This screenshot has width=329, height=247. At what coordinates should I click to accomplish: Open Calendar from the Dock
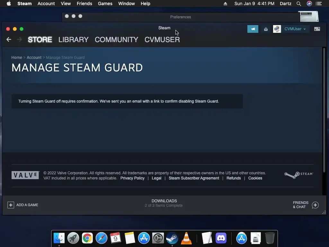[115, 238]
